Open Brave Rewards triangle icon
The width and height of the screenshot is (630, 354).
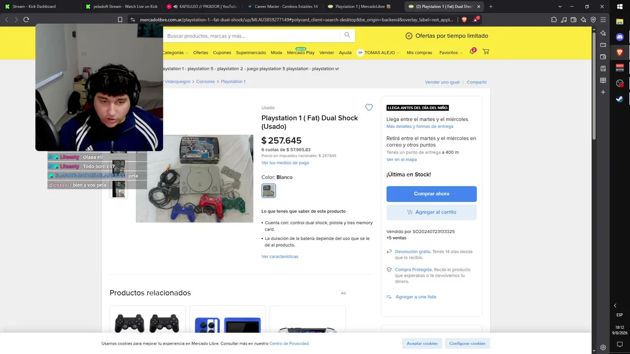(475, 20)
